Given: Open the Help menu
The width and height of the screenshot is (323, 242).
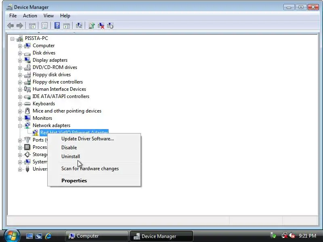Looking at the screenshot, I should [x=65, y=16].
